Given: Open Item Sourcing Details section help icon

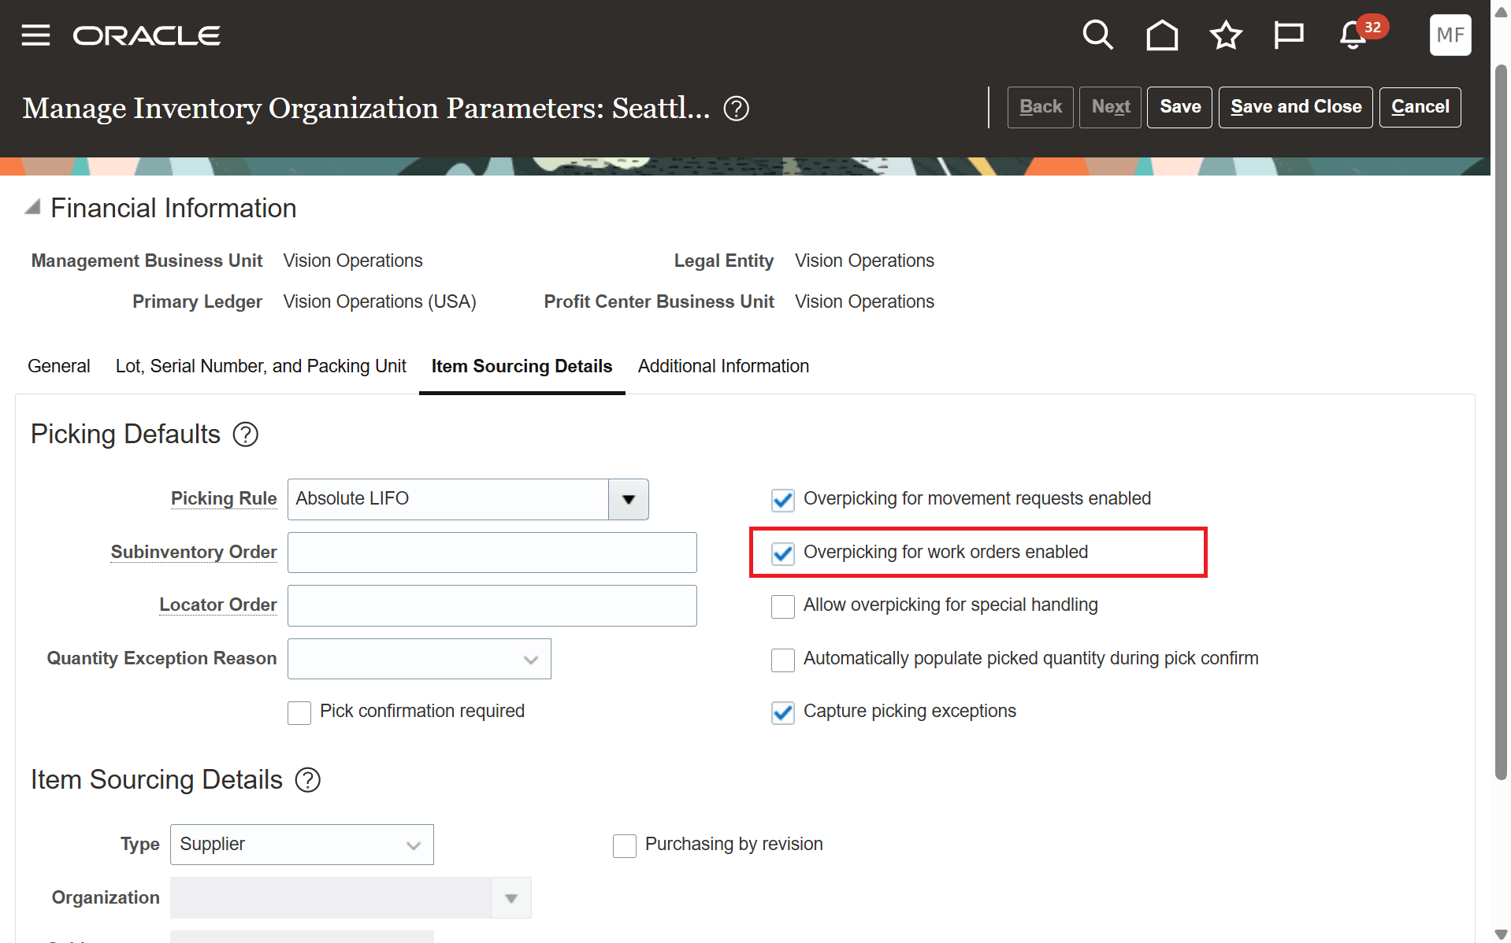Looking at the screenshot, I should click(308, 780).
